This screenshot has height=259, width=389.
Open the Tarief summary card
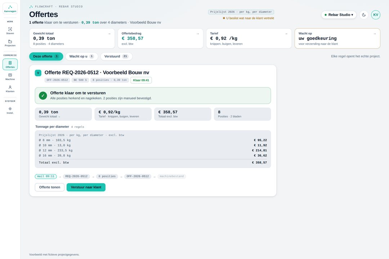pos(249,38)
